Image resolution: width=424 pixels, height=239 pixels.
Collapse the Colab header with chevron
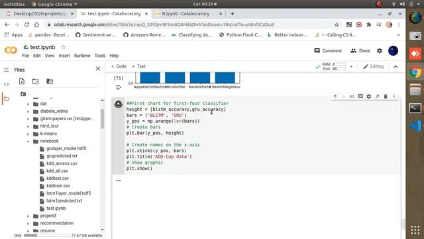396,66
